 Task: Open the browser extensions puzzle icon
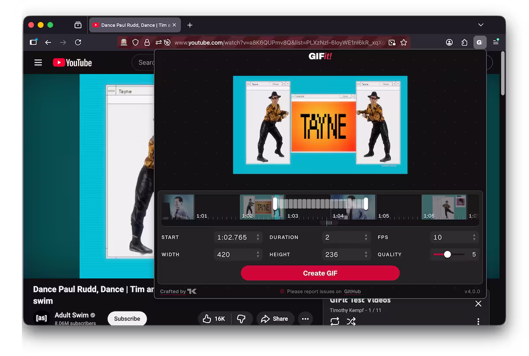(x=464, y=42)
